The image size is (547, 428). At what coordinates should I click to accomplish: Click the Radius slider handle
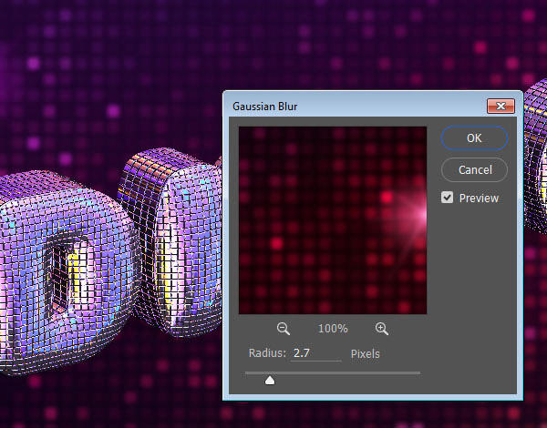(270, 380)
